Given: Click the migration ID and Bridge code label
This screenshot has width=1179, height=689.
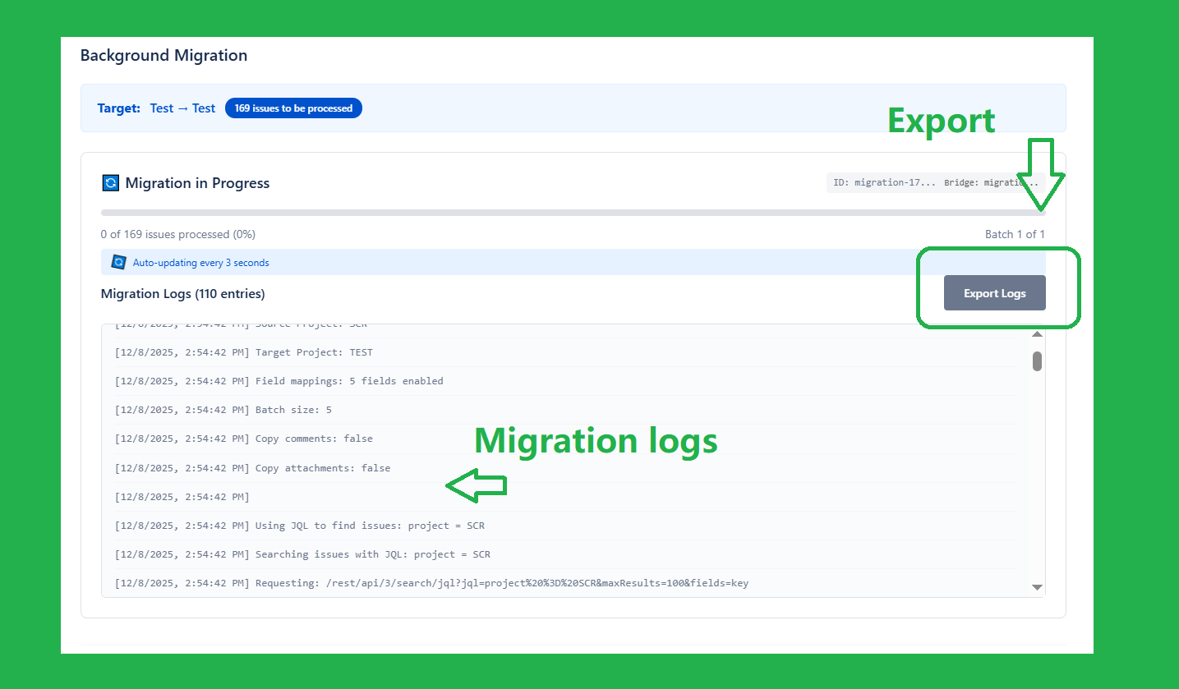Looking at the screenshot, I should tap(936, 182).
